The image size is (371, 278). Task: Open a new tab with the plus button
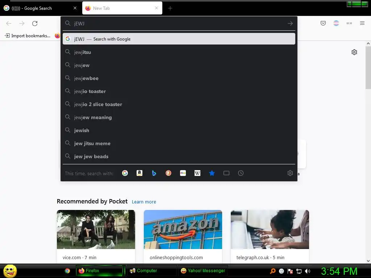pos(170,8)
